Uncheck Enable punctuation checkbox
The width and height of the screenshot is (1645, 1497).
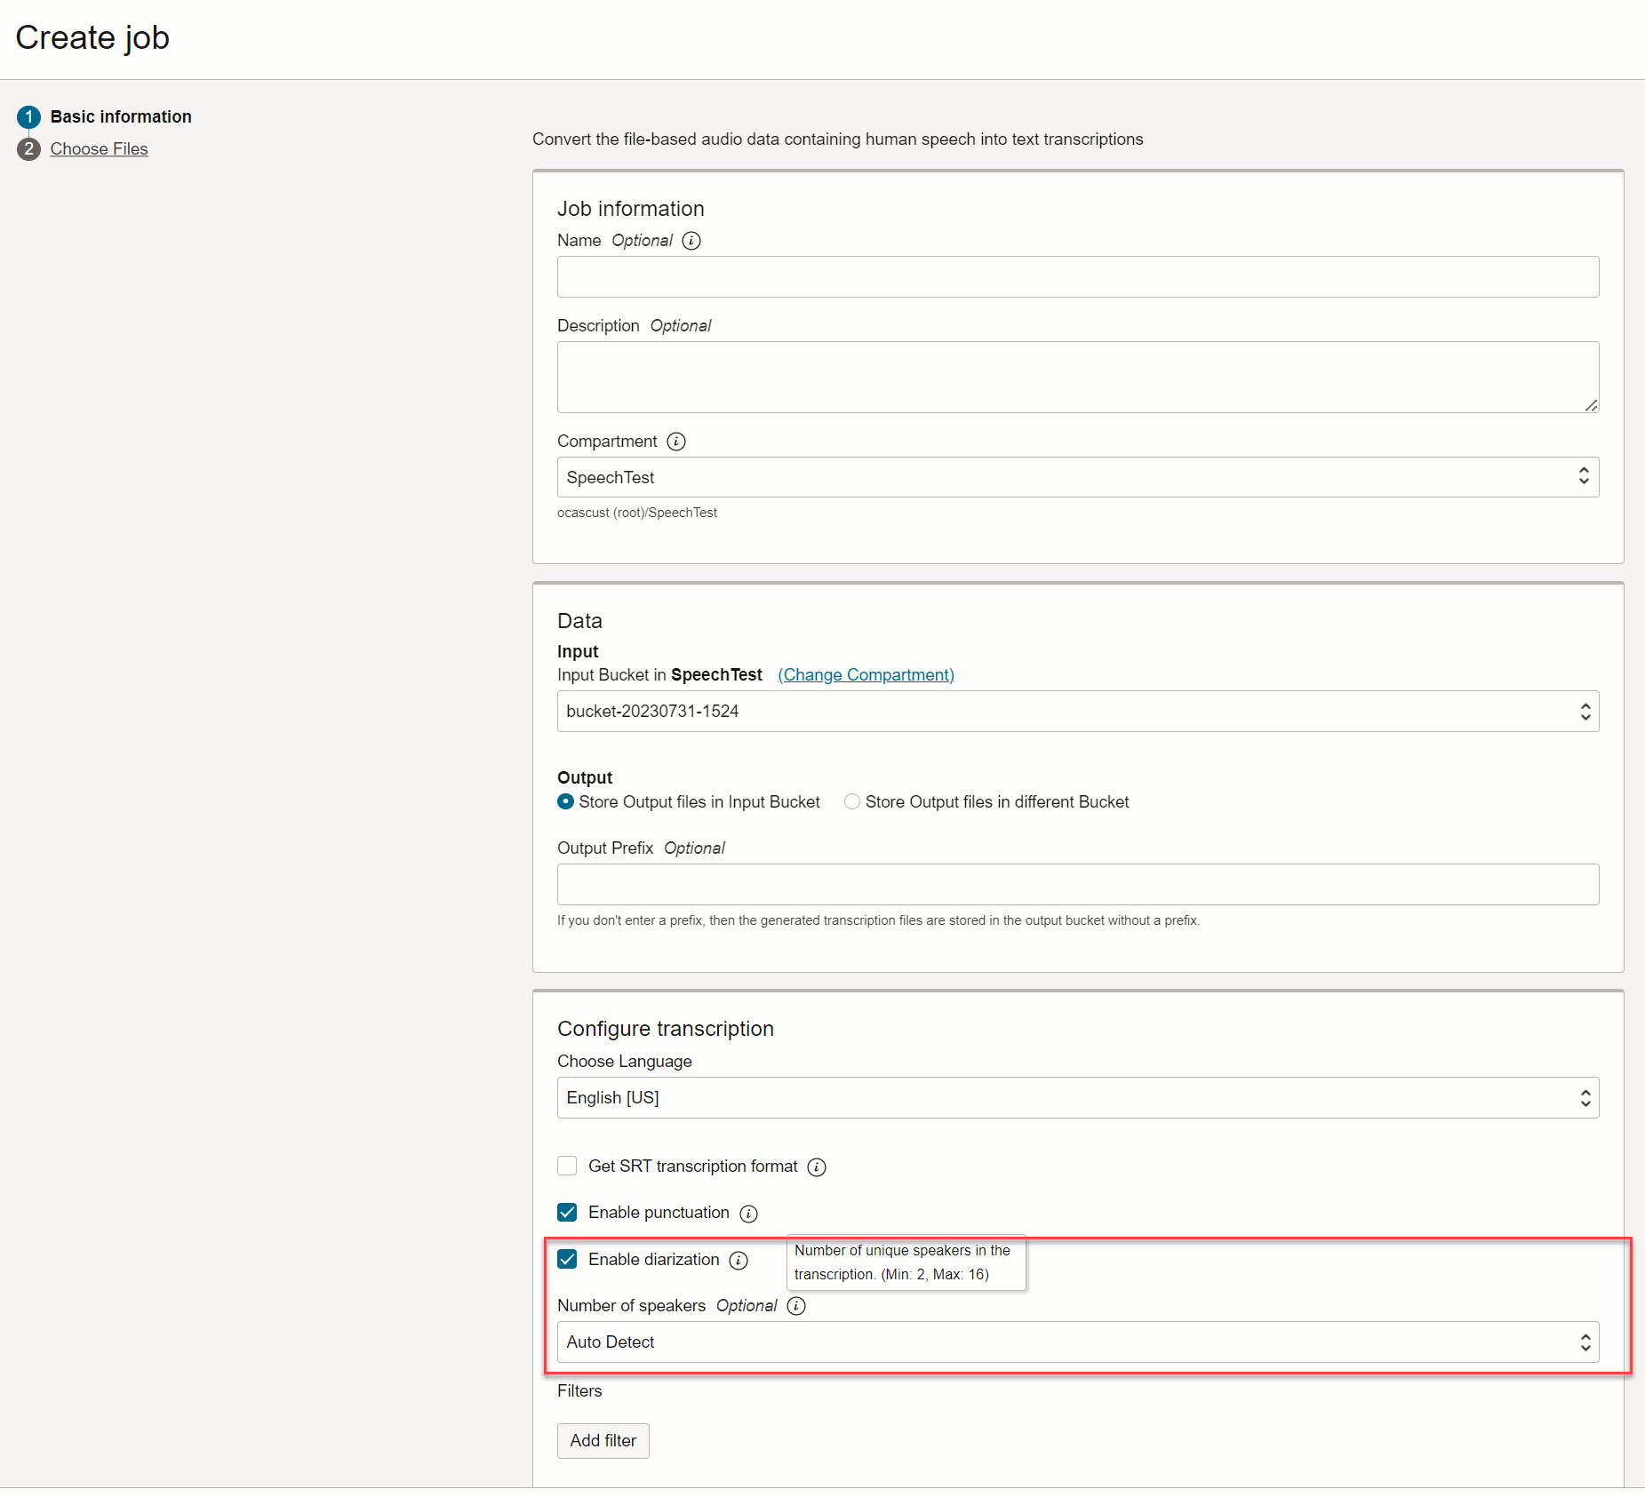pos(567,1213)
